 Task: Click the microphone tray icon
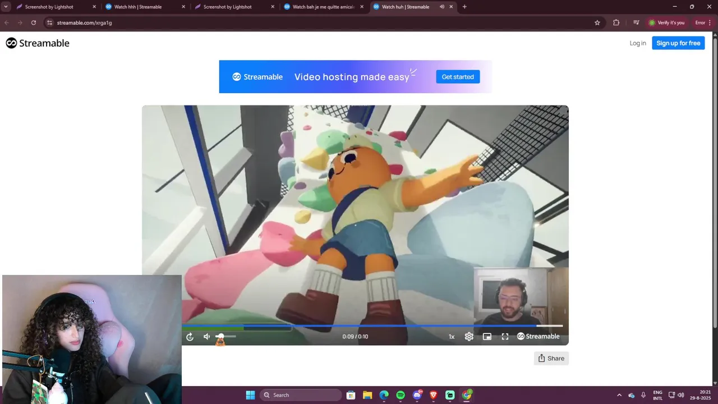click(643, 395)
